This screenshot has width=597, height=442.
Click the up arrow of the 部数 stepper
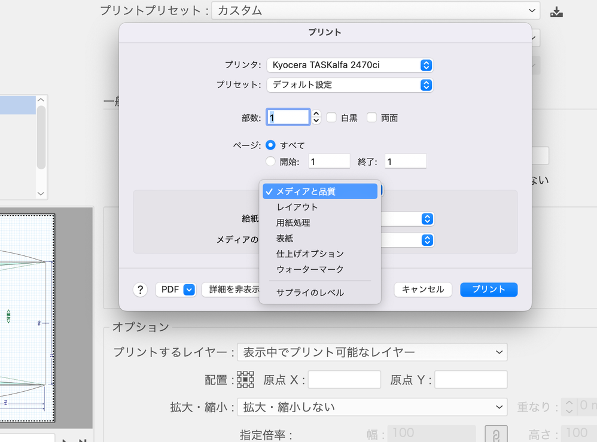coord(315,114)
